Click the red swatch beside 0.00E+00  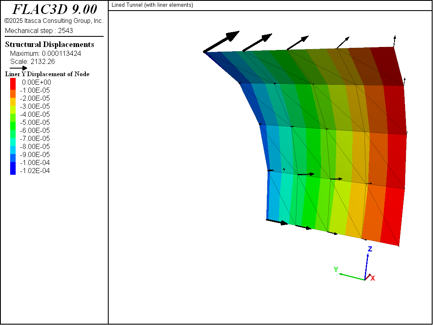click(13, 84)
